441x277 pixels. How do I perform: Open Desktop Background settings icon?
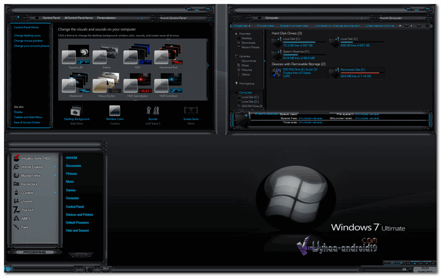point(77,111)
